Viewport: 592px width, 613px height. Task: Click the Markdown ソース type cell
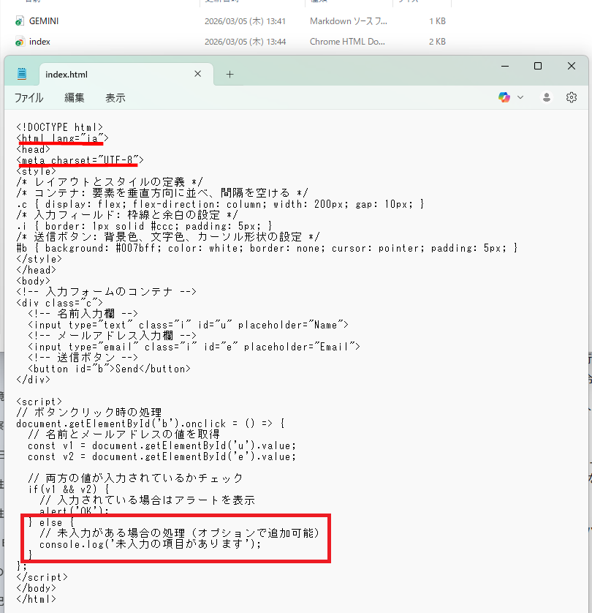(x=349, y=21)
